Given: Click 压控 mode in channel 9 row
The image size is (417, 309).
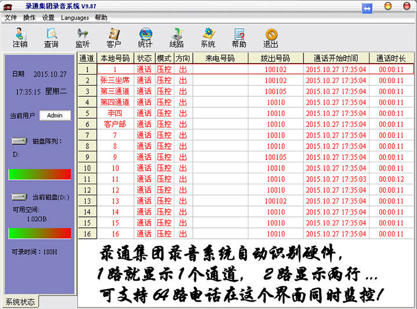Looking at the screenshot, I should pos(164,157).
